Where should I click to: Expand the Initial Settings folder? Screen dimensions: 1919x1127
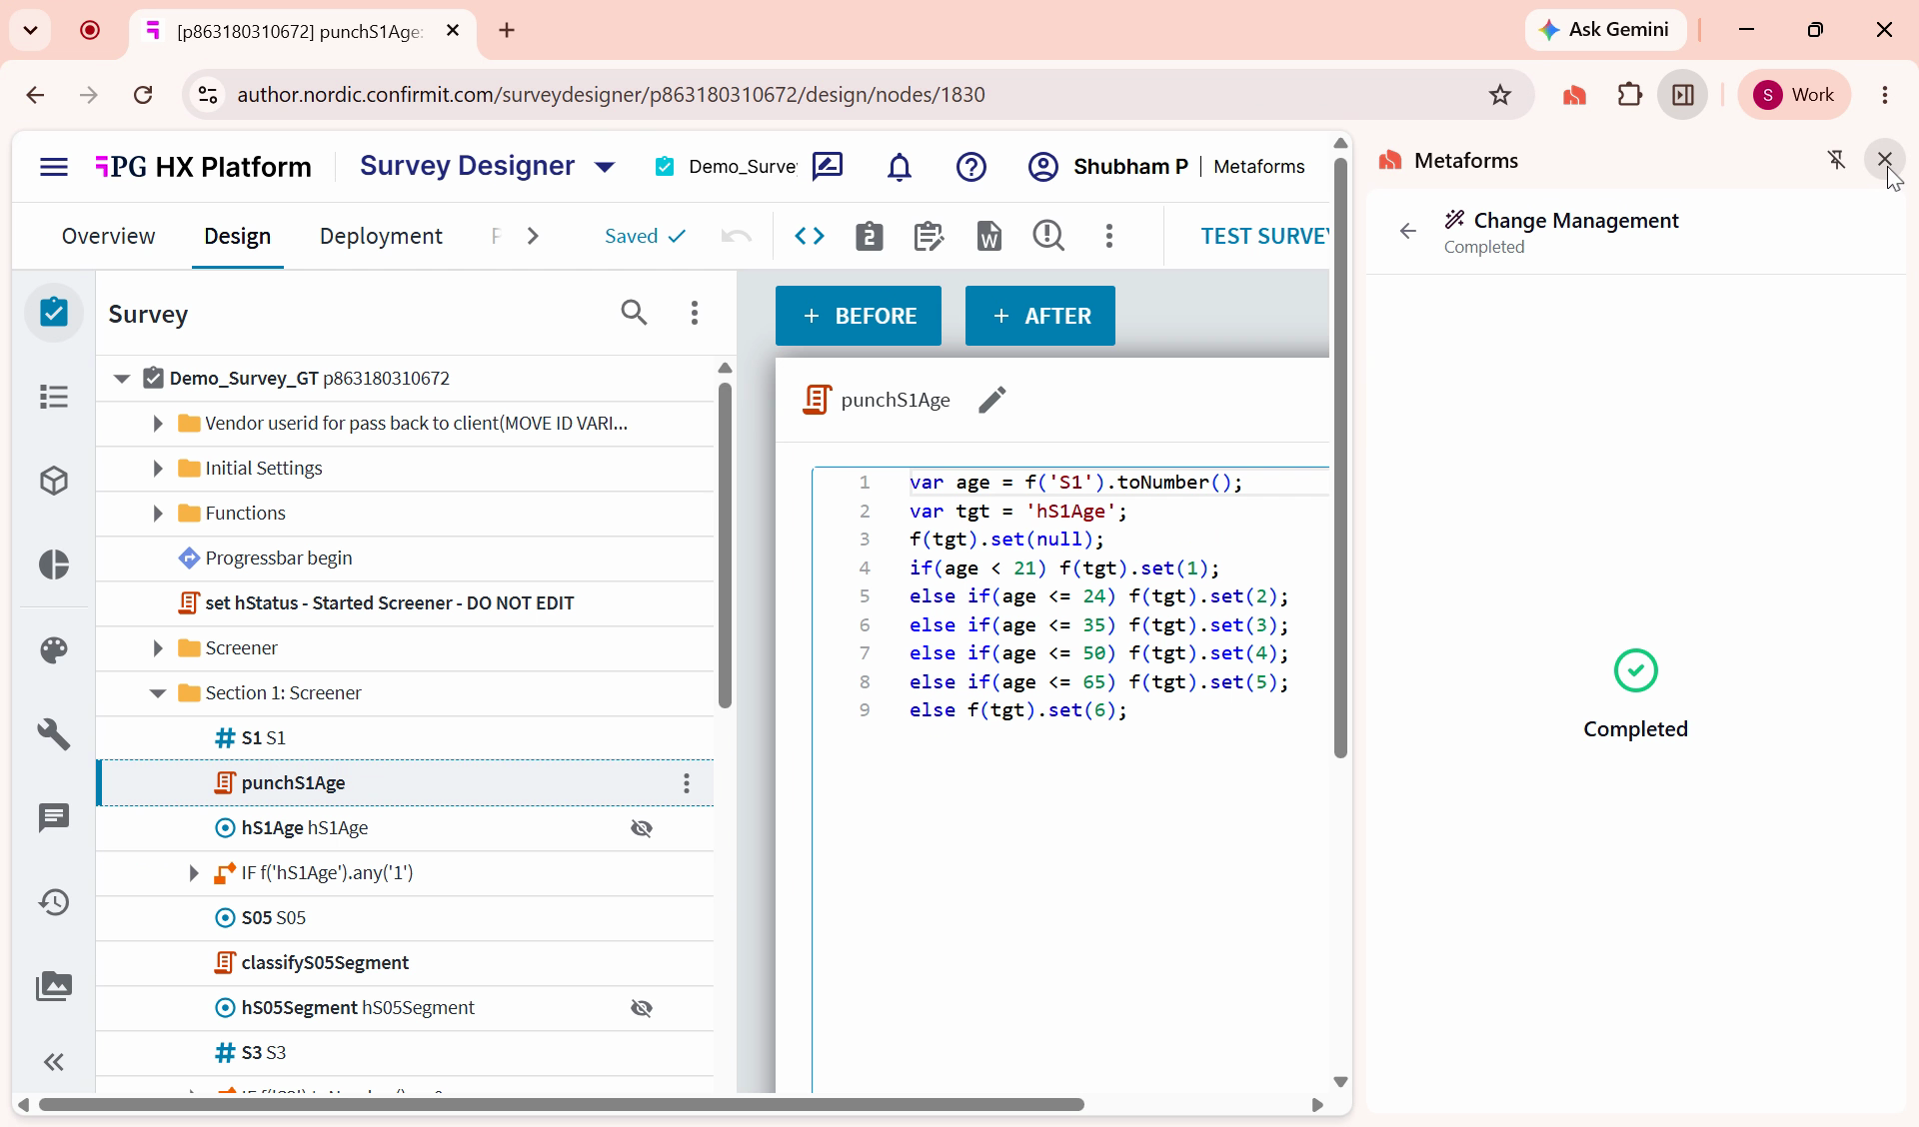157,469
